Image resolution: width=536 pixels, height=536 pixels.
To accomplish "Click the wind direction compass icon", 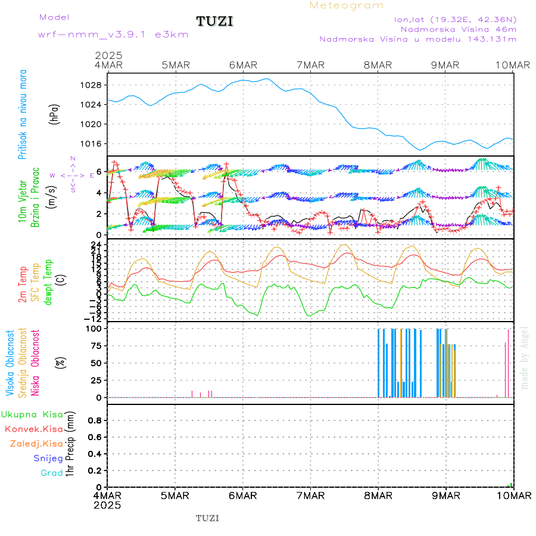I will 72,175.
